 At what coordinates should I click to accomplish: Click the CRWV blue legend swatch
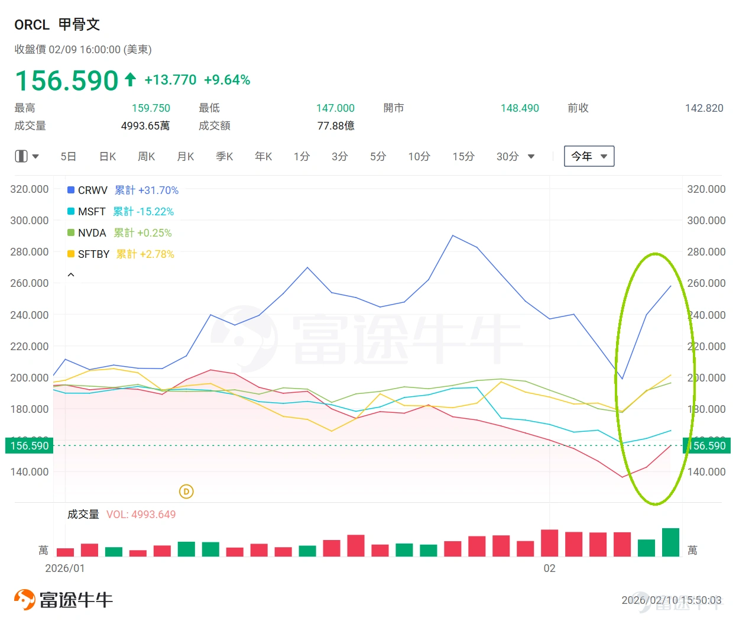71,190
